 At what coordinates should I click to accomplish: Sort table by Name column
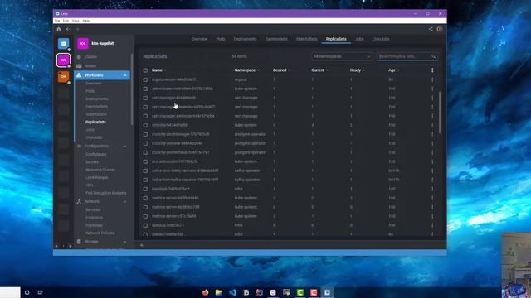(x=157, y=70)
